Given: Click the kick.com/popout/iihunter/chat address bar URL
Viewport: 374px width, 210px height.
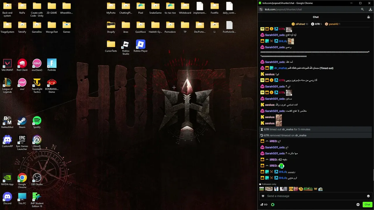Looking at the screenshot, I should tap(283, 9).
